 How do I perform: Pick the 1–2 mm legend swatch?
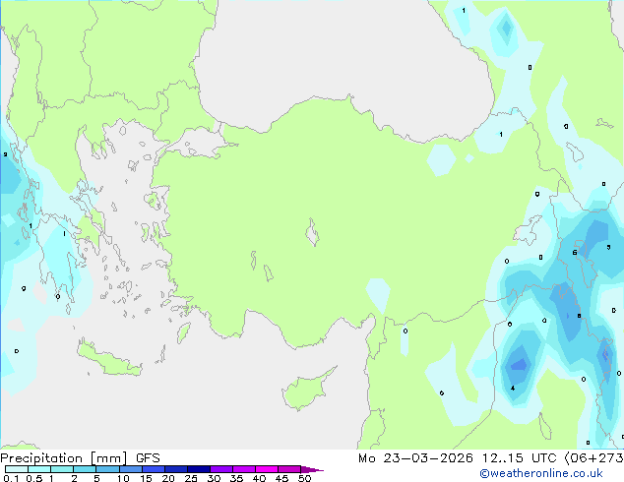(62, 469)
